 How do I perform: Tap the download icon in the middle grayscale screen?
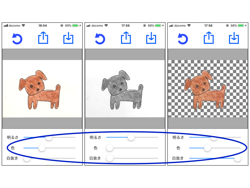click(x=151, y=38)
